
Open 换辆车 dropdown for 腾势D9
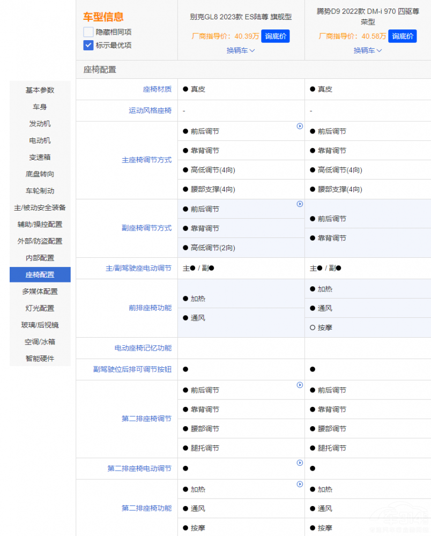tap(368, 50)
